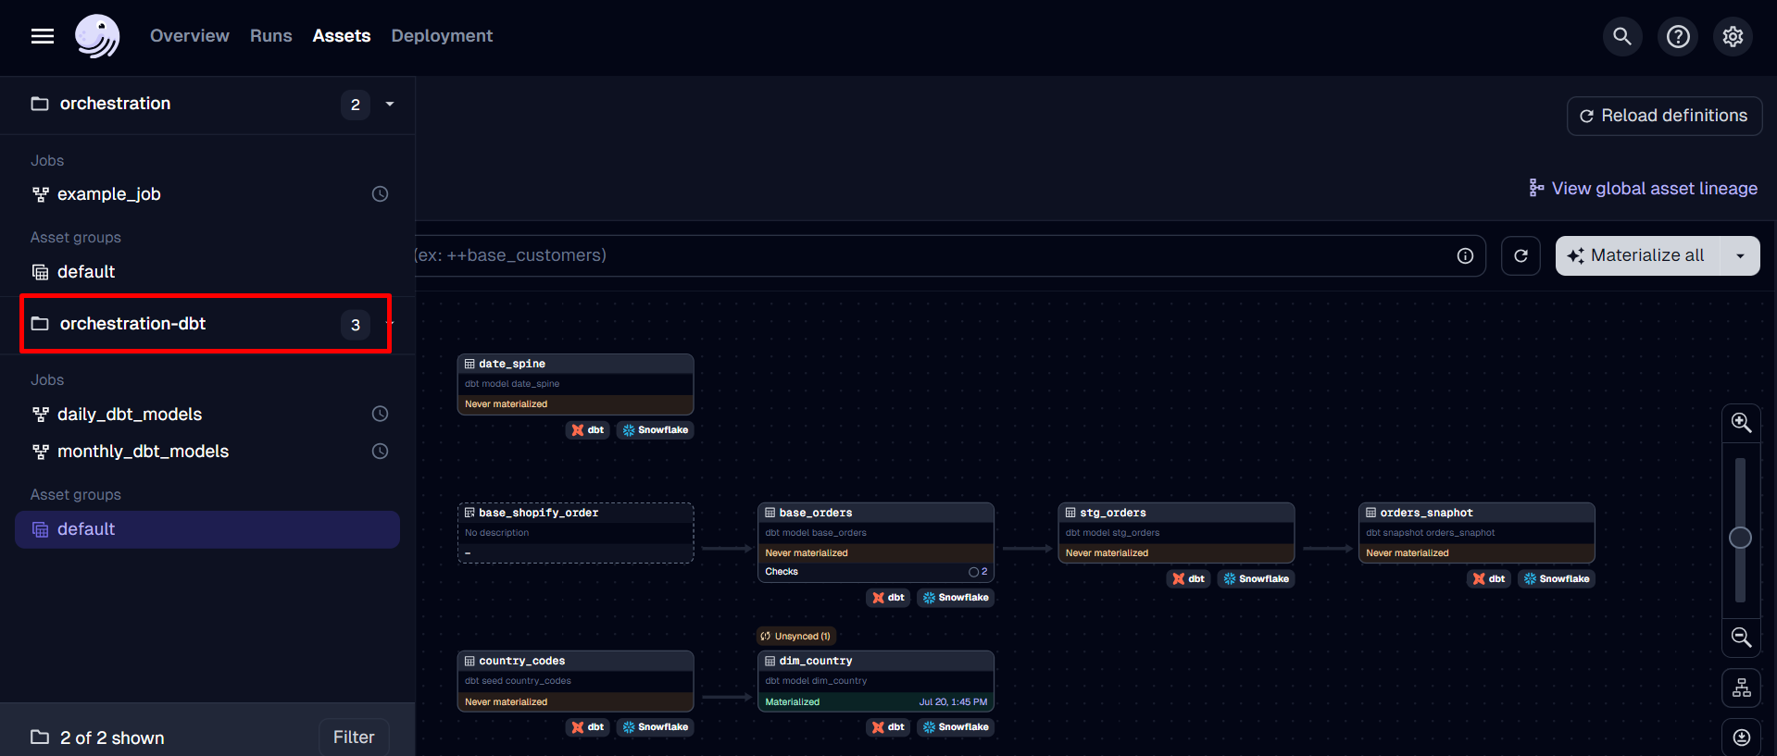Open the help question mark icon
This screenshot has height=756, width=1777.
[1677, 36]
